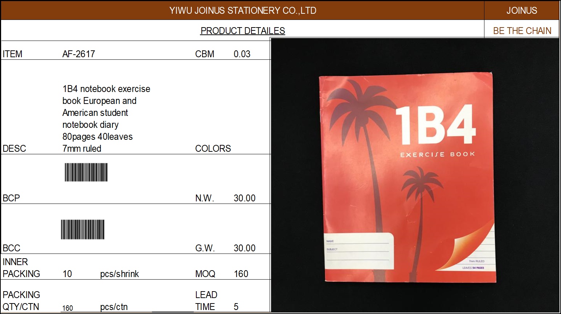Click the inner packing quantity 10
Image resolution: width=561 pixels, height=314 pixels.
point(67,274)
